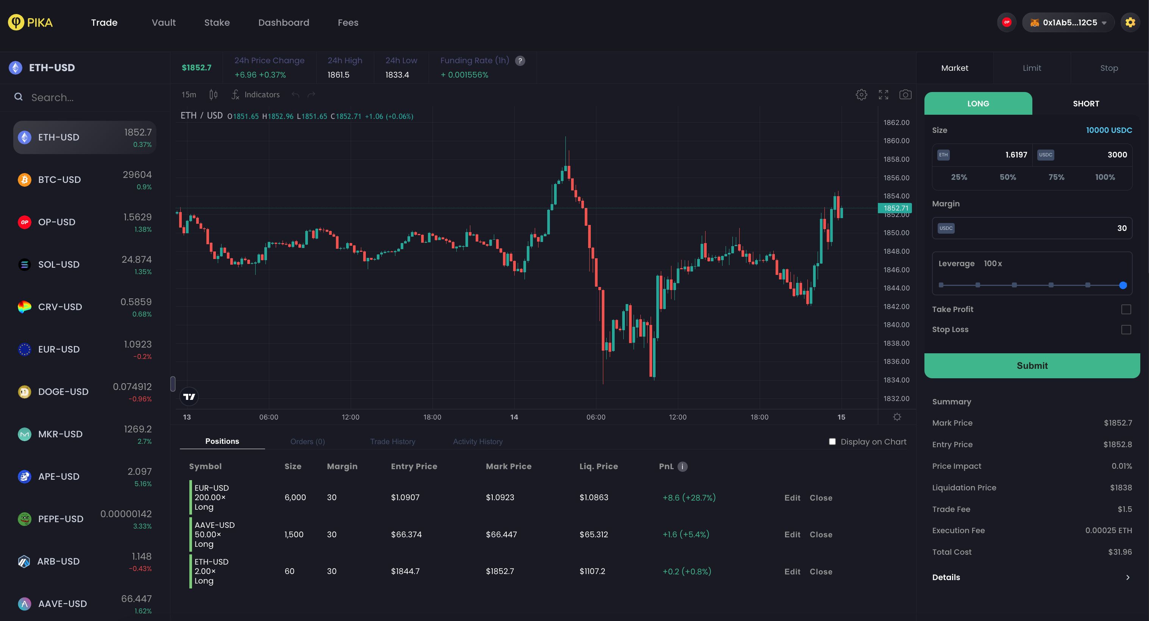Open fullscreen chart mode icon

coord(883,95)
